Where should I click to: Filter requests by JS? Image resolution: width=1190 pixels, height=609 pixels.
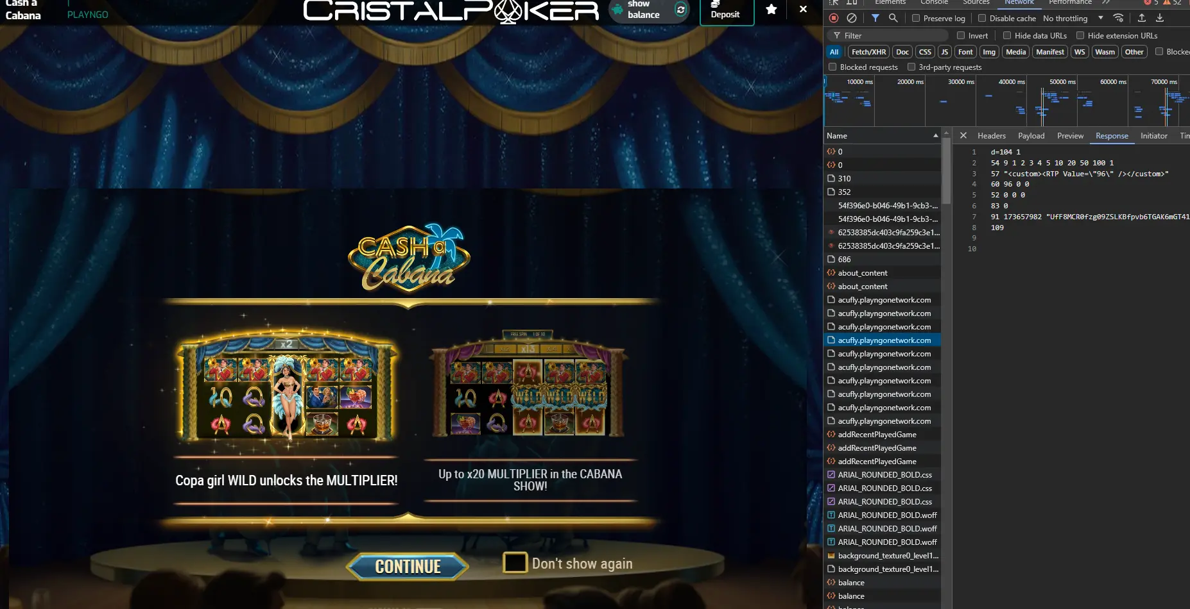pyautogui.click(x=944, y=52)
